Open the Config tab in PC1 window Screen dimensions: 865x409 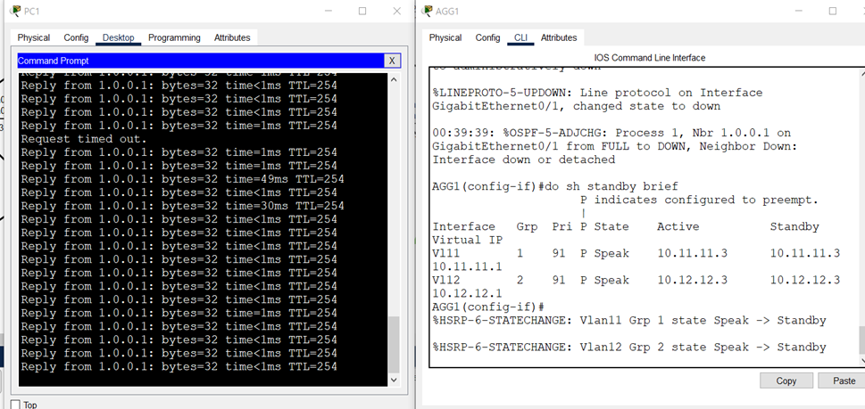tap(76, 37)
